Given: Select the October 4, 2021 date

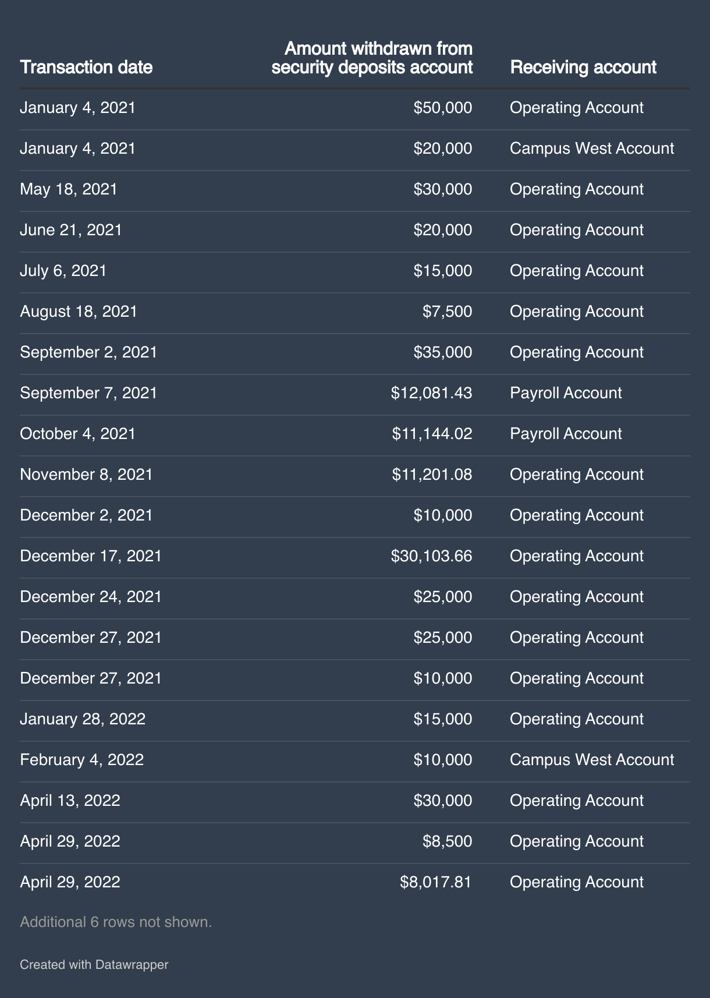Looking at the screenshot, I should 77,434.
